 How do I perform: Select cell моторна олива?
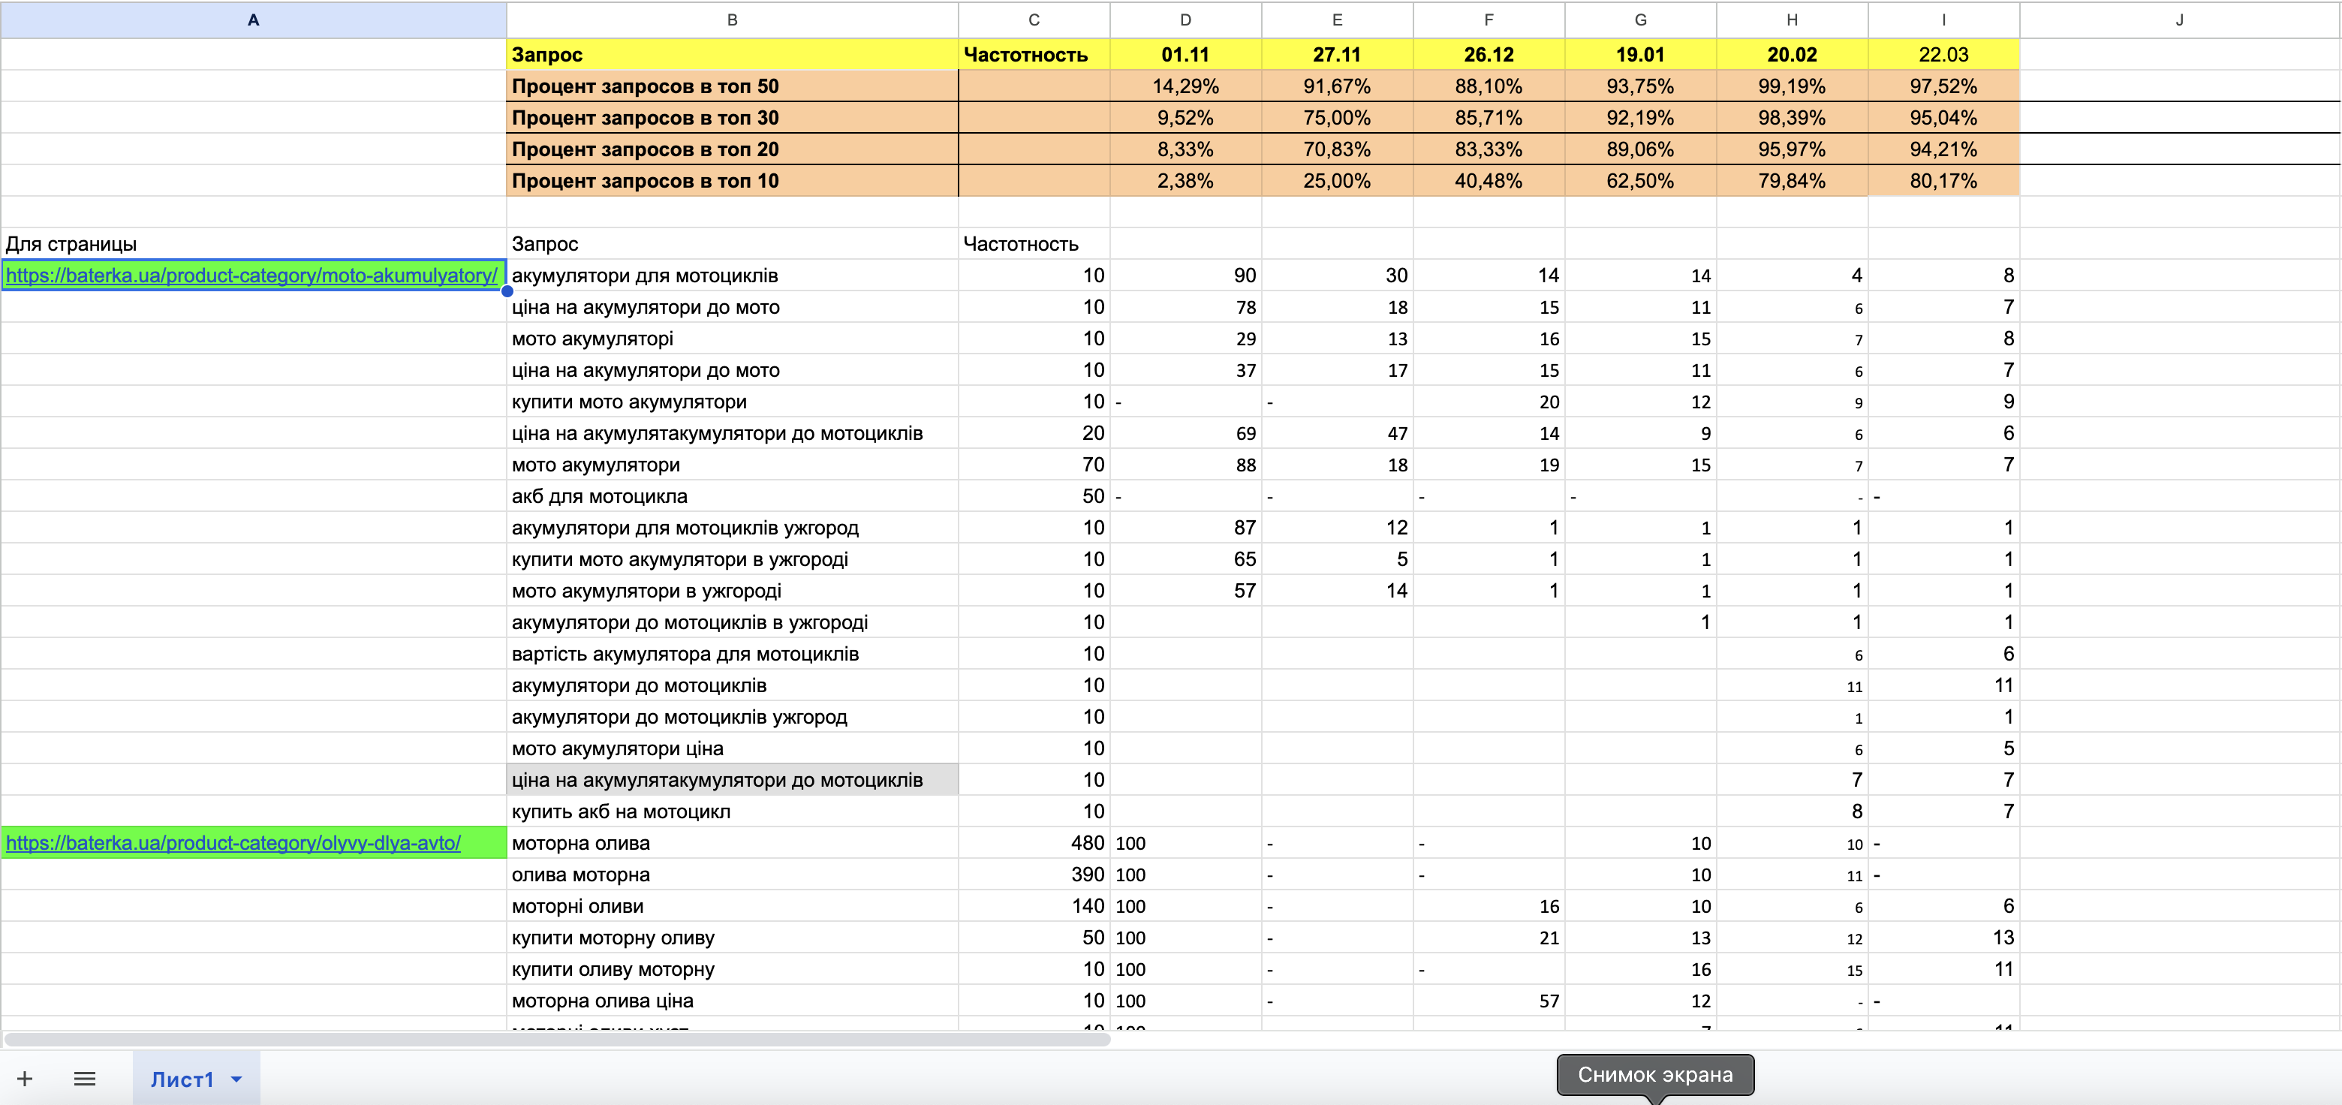(x=732, y=843)
